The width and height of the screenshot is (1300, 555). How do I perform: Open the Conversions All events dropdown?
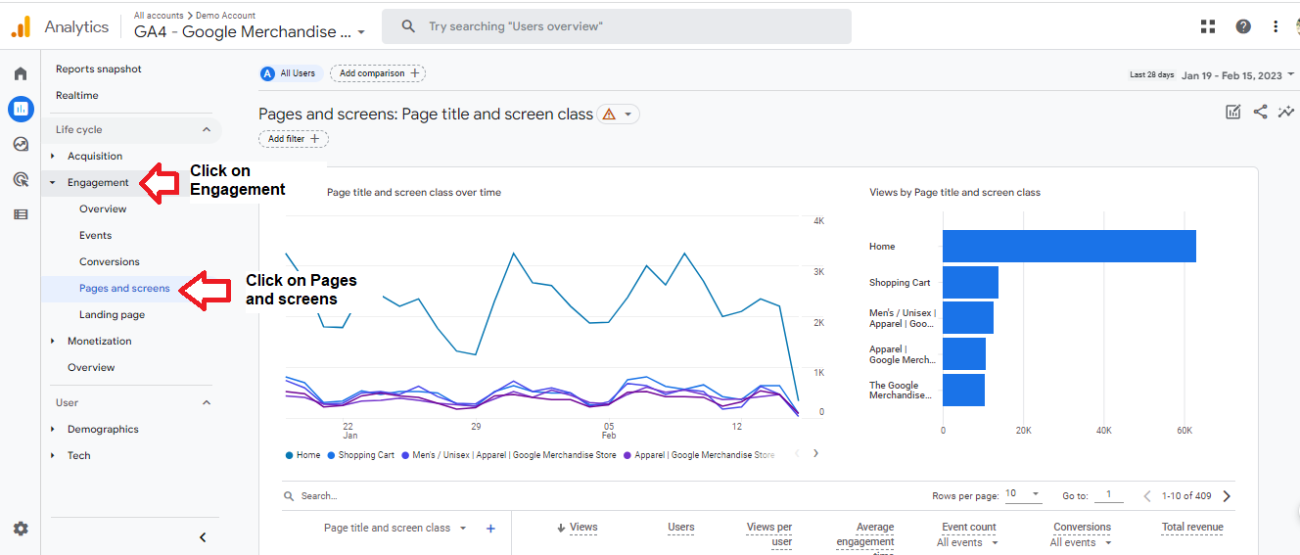click(x=1081, y=542)
